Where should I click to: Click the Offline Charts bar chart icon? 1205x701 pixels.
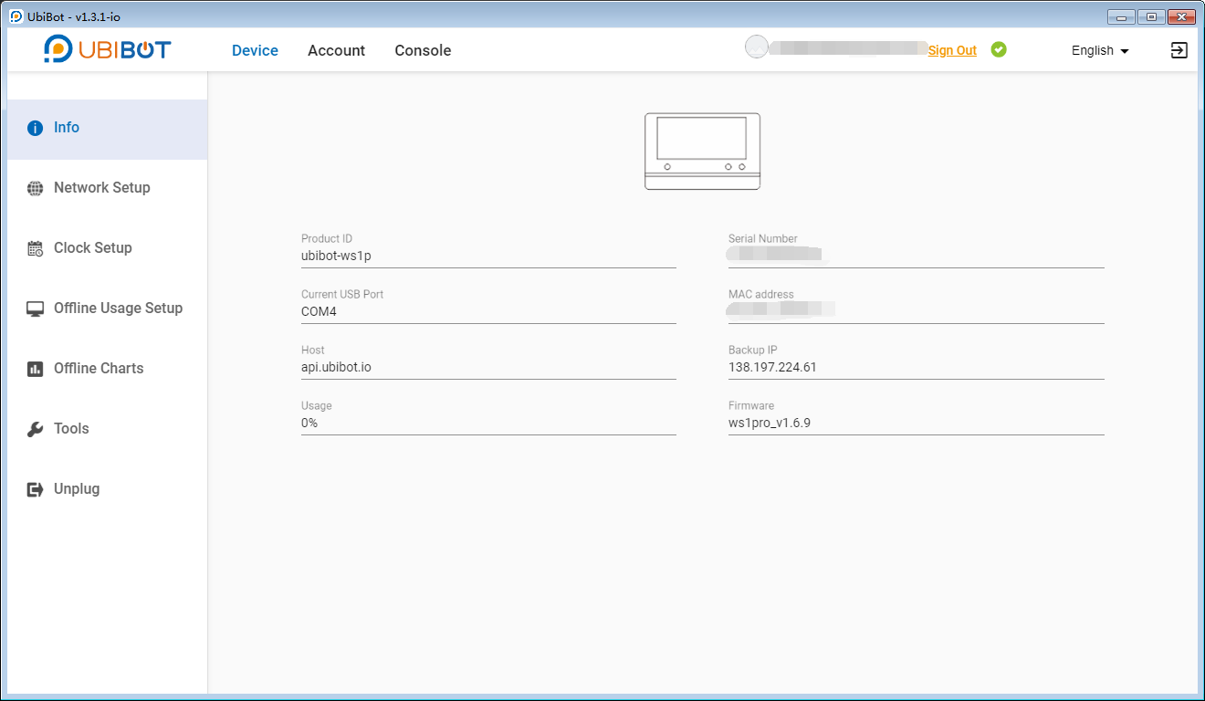(35, 369)
